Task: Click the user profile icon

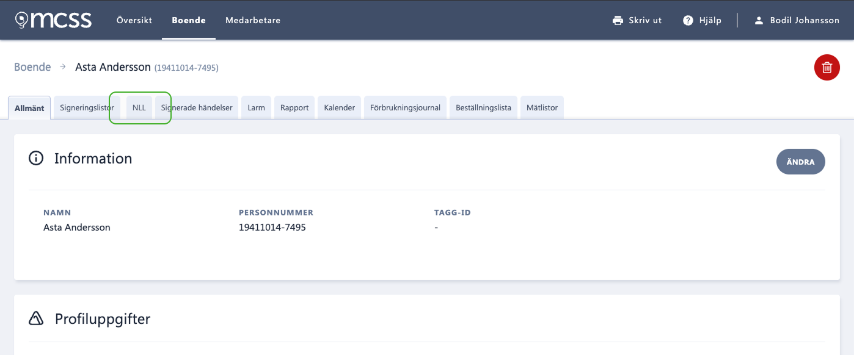Action: [x=759, y=20]
